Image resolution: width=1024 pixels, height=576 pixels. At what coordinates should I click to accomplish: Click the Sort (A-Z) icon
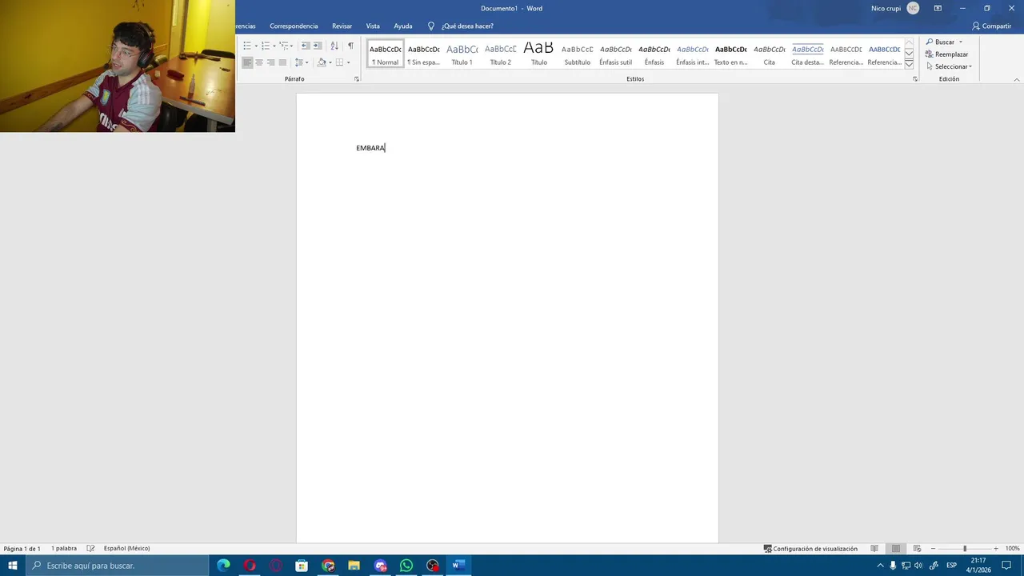[334, 46]
